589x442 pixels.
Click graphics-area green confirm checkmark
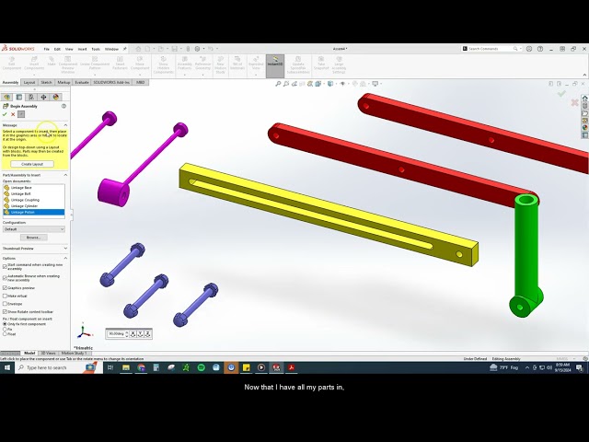click(x=561, y=93)
